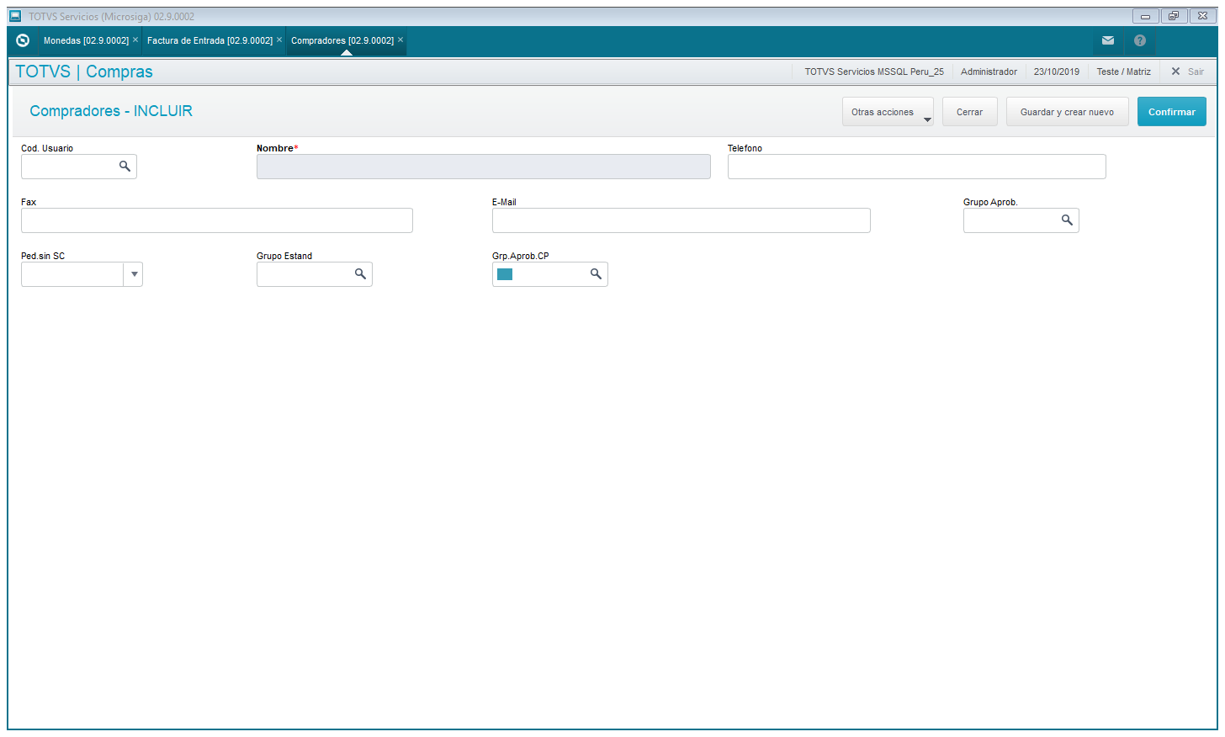The width and height of the screenshot is (1225, 737).
Task: Click the Cerrar button
Action: (x=969, y=112)
